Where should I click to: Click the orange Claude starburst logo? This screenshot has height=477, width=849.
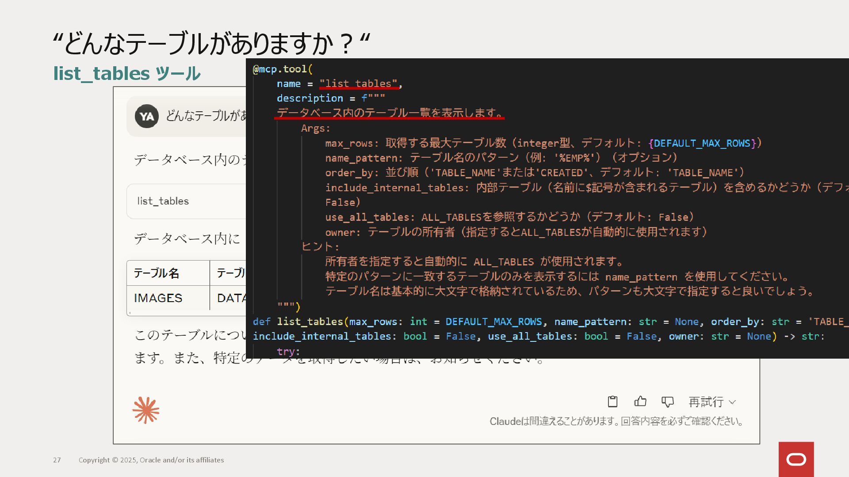[x=146, y=410]
